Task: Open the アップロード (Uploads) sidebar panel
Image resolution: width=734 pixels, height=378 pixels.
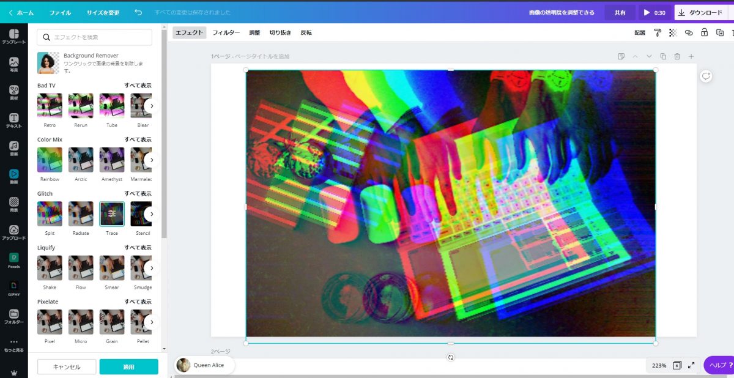Action: click(x=13, y=233)
